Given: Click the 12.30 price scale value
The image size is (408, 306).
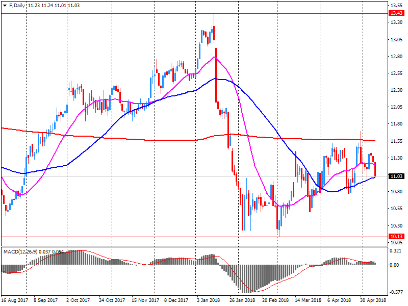Looking at the screenshot, I should (x=397, y=90).
